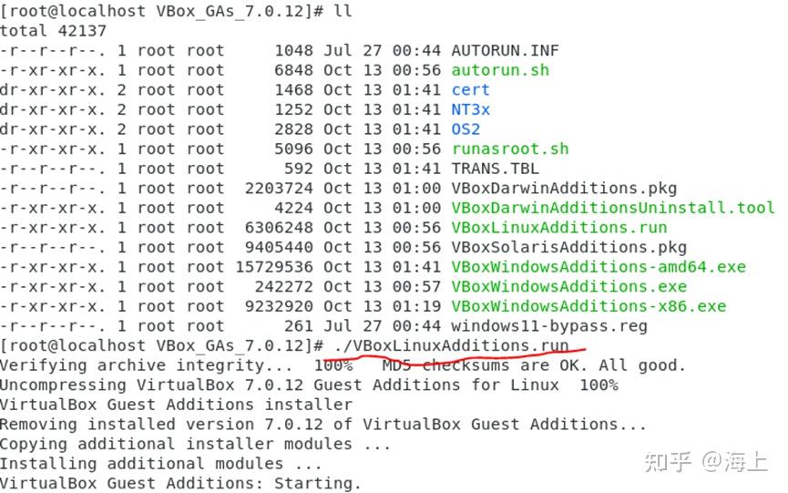Select VBoxWindowsAdditions-x86.exe filename
Screen dimensions: 788x493
coord(588,306)
